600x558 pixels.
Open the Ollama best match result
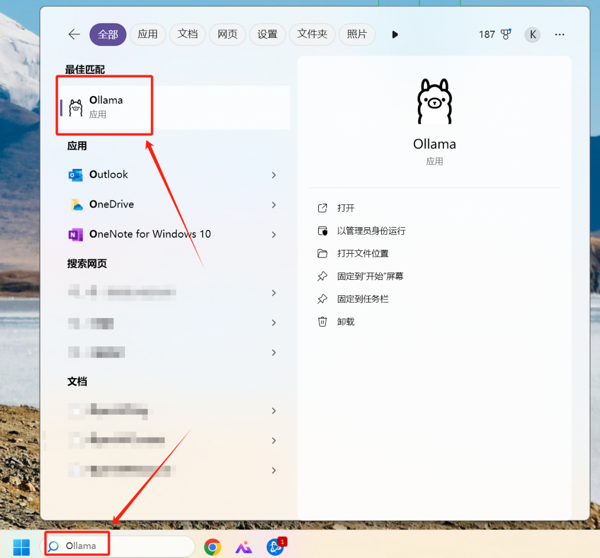[175, 108]
